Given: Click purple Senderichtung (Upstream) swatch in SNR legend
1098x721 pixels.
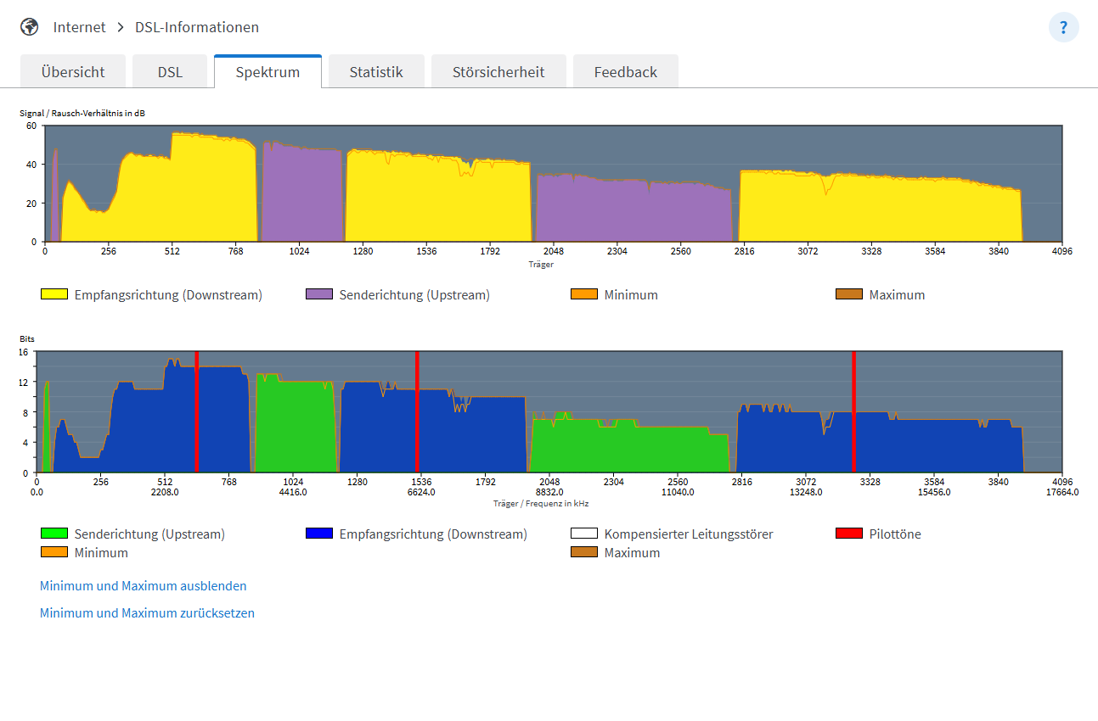Looking at the screenshot, I should coord(319,294).
